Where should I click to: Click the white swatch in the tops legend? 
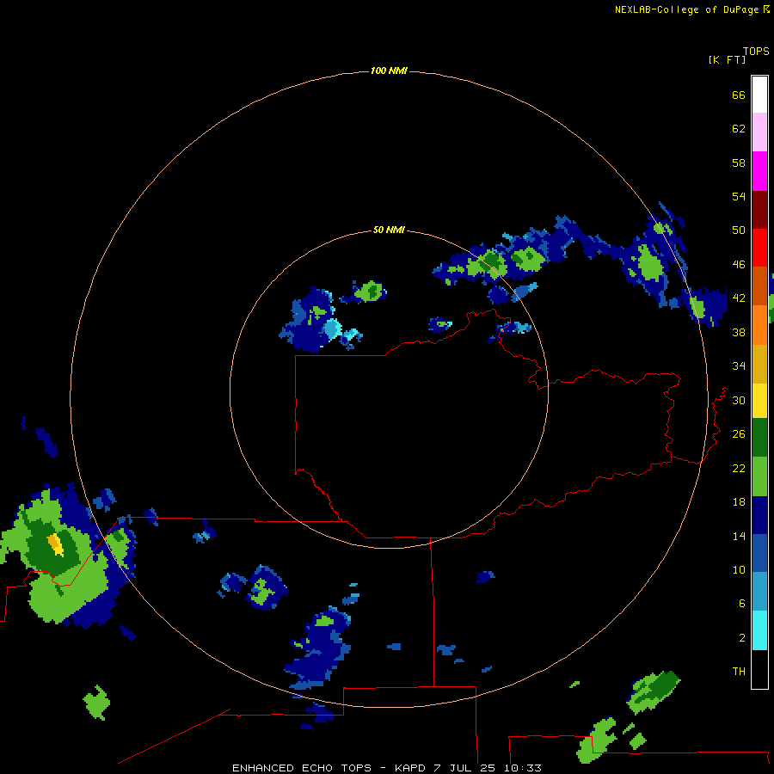[759, 95]
